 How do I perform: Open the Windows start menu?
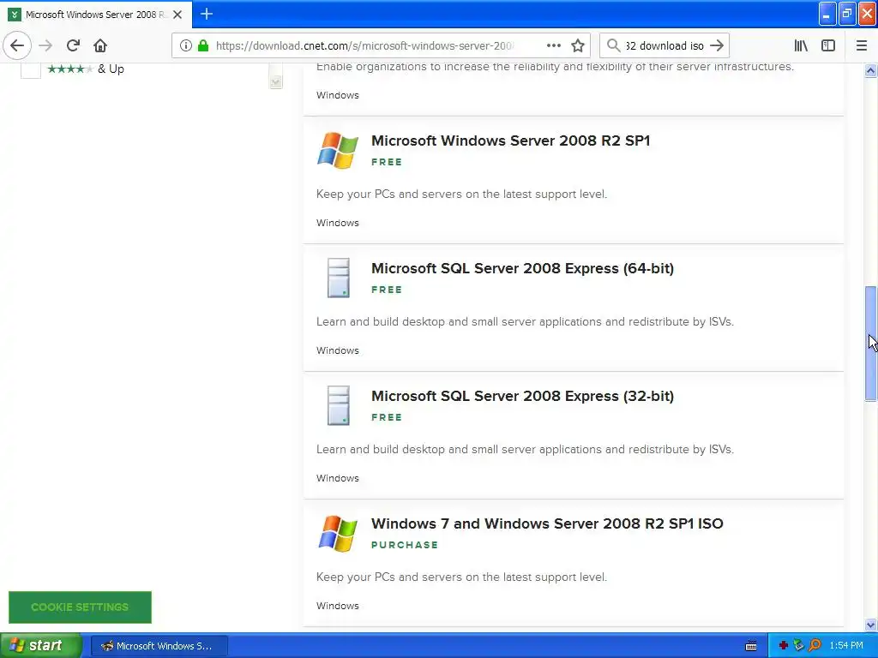pos(40,645)
